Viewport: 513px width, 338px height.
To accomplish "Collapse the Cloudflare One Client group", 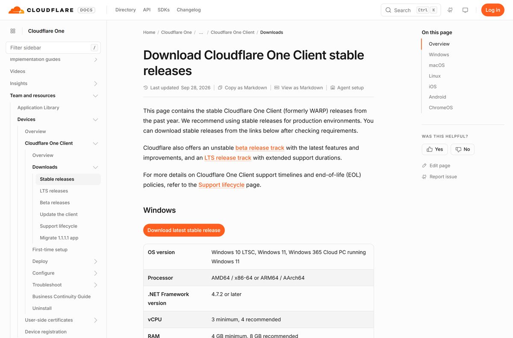I will tap(96, 143).
